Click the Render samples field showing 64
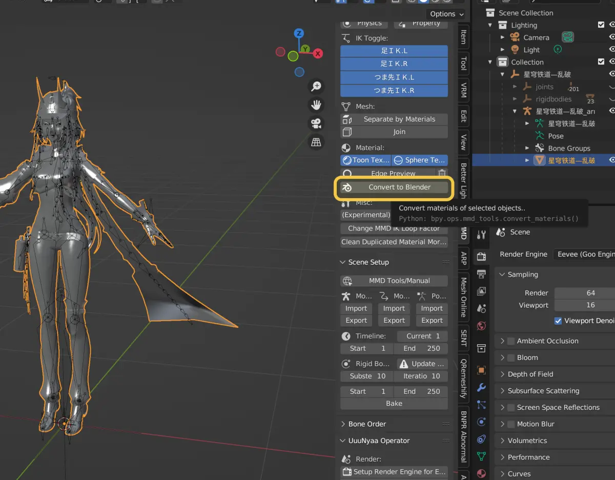Viewport: 615px width, 480px height. coord(585,293)
